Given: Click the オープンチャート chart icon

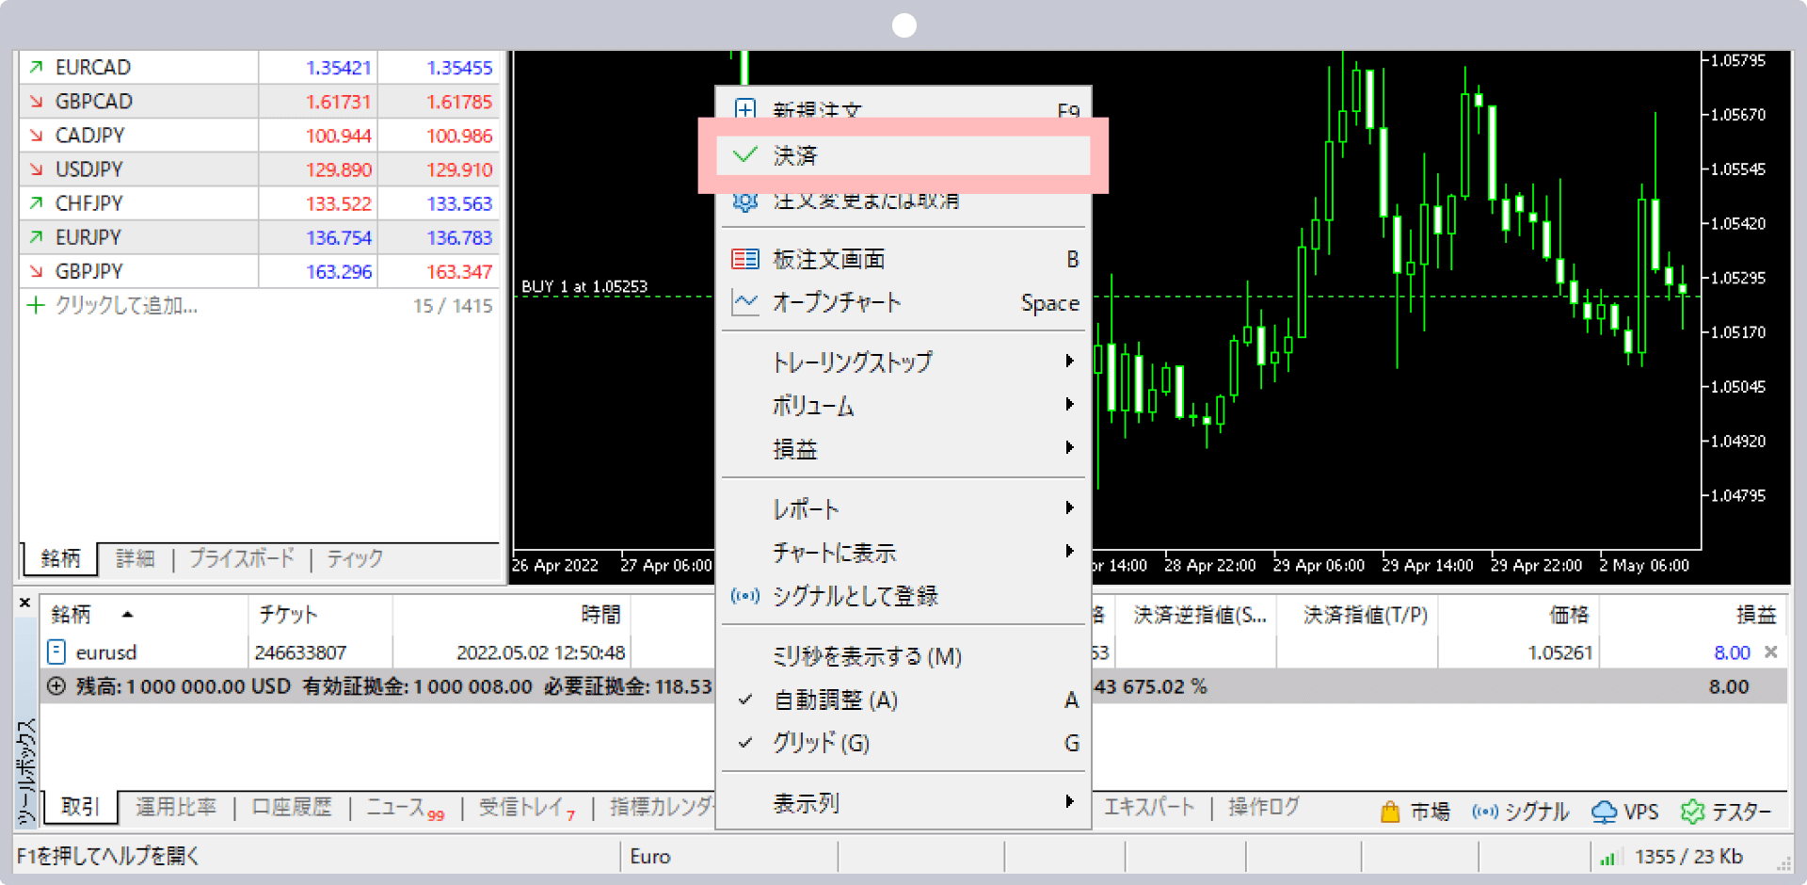Looking at the screenshot, I should coord(745,302).
